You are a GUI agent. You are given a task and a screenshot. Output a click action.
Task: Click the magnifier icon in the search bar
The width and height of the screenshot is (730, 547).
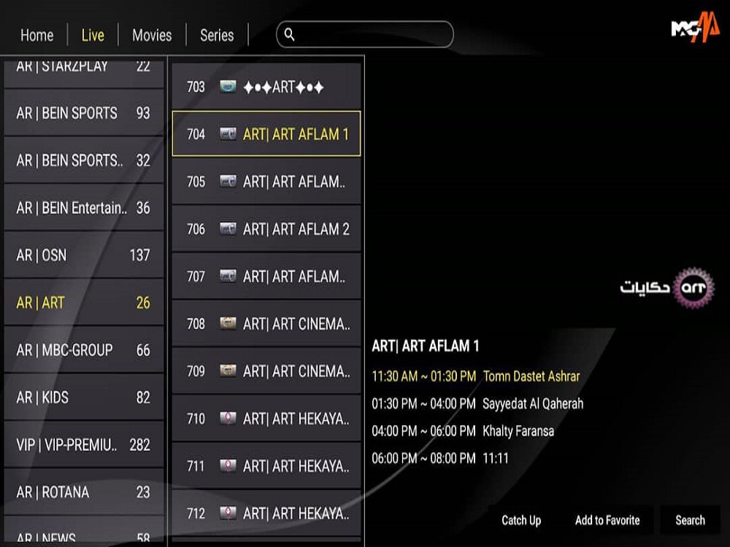tap(290, 34)
